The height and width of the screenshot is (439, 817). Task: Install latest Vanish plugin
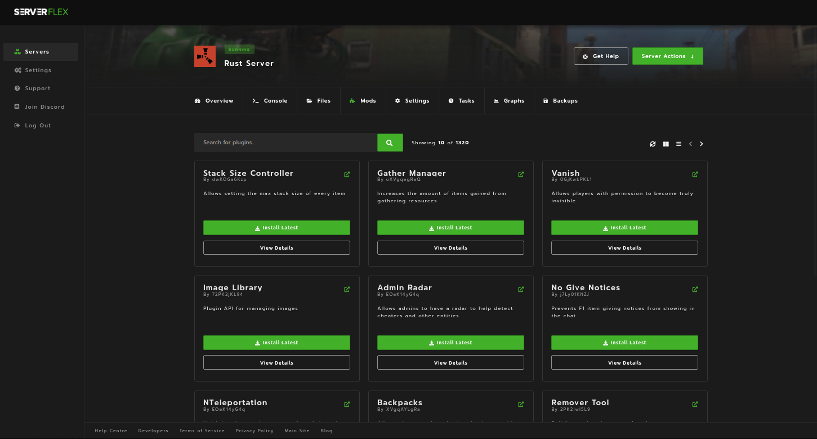tap(624, 228)
